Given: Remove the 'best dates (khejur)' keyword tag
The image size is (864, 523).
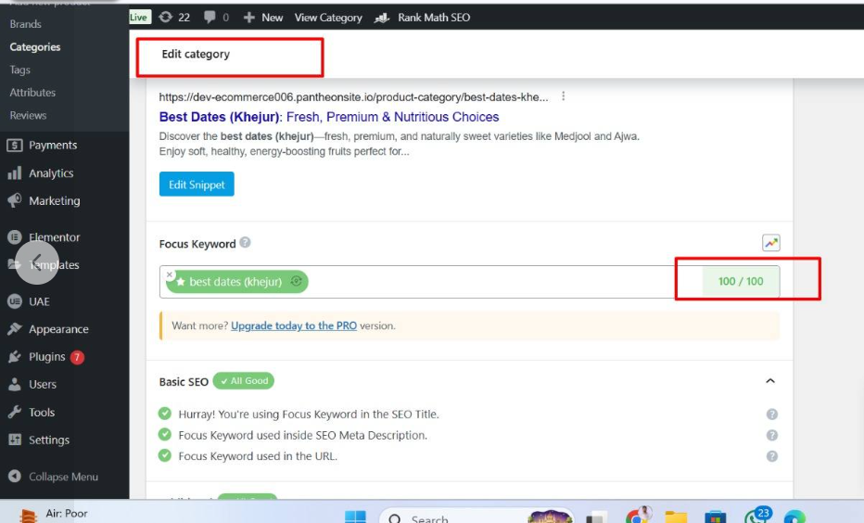Looking at the screenshot, I should [x=170, y=274].
